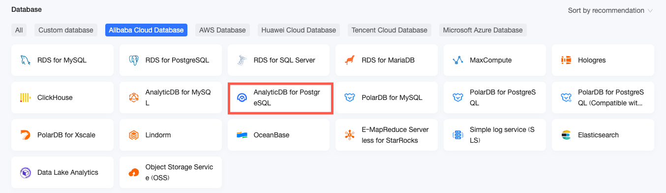Select the Simple log service (SLS) card
666x193 pixels.
(495, 135)
